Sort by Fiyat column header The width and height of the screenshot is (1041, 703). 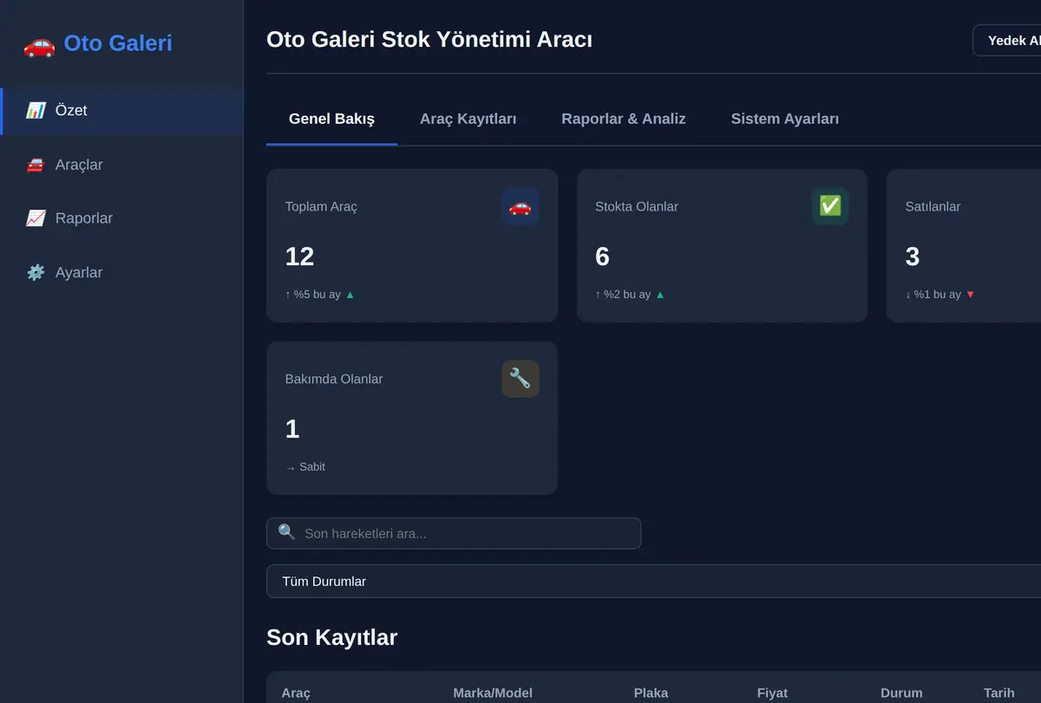click(772, 693)
